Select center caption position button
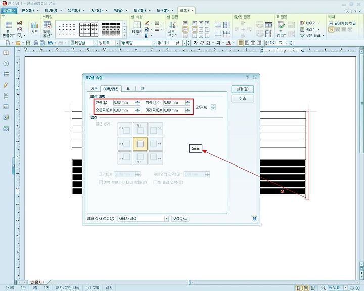 pyautogui.click(x=140, y=144)
